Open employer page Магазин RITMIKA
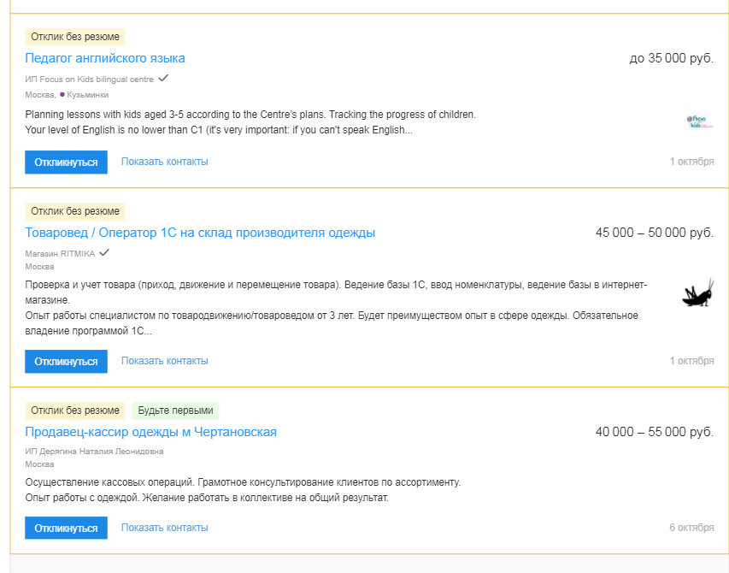This screenshot has height=573, width=729. tap(60, 253)
